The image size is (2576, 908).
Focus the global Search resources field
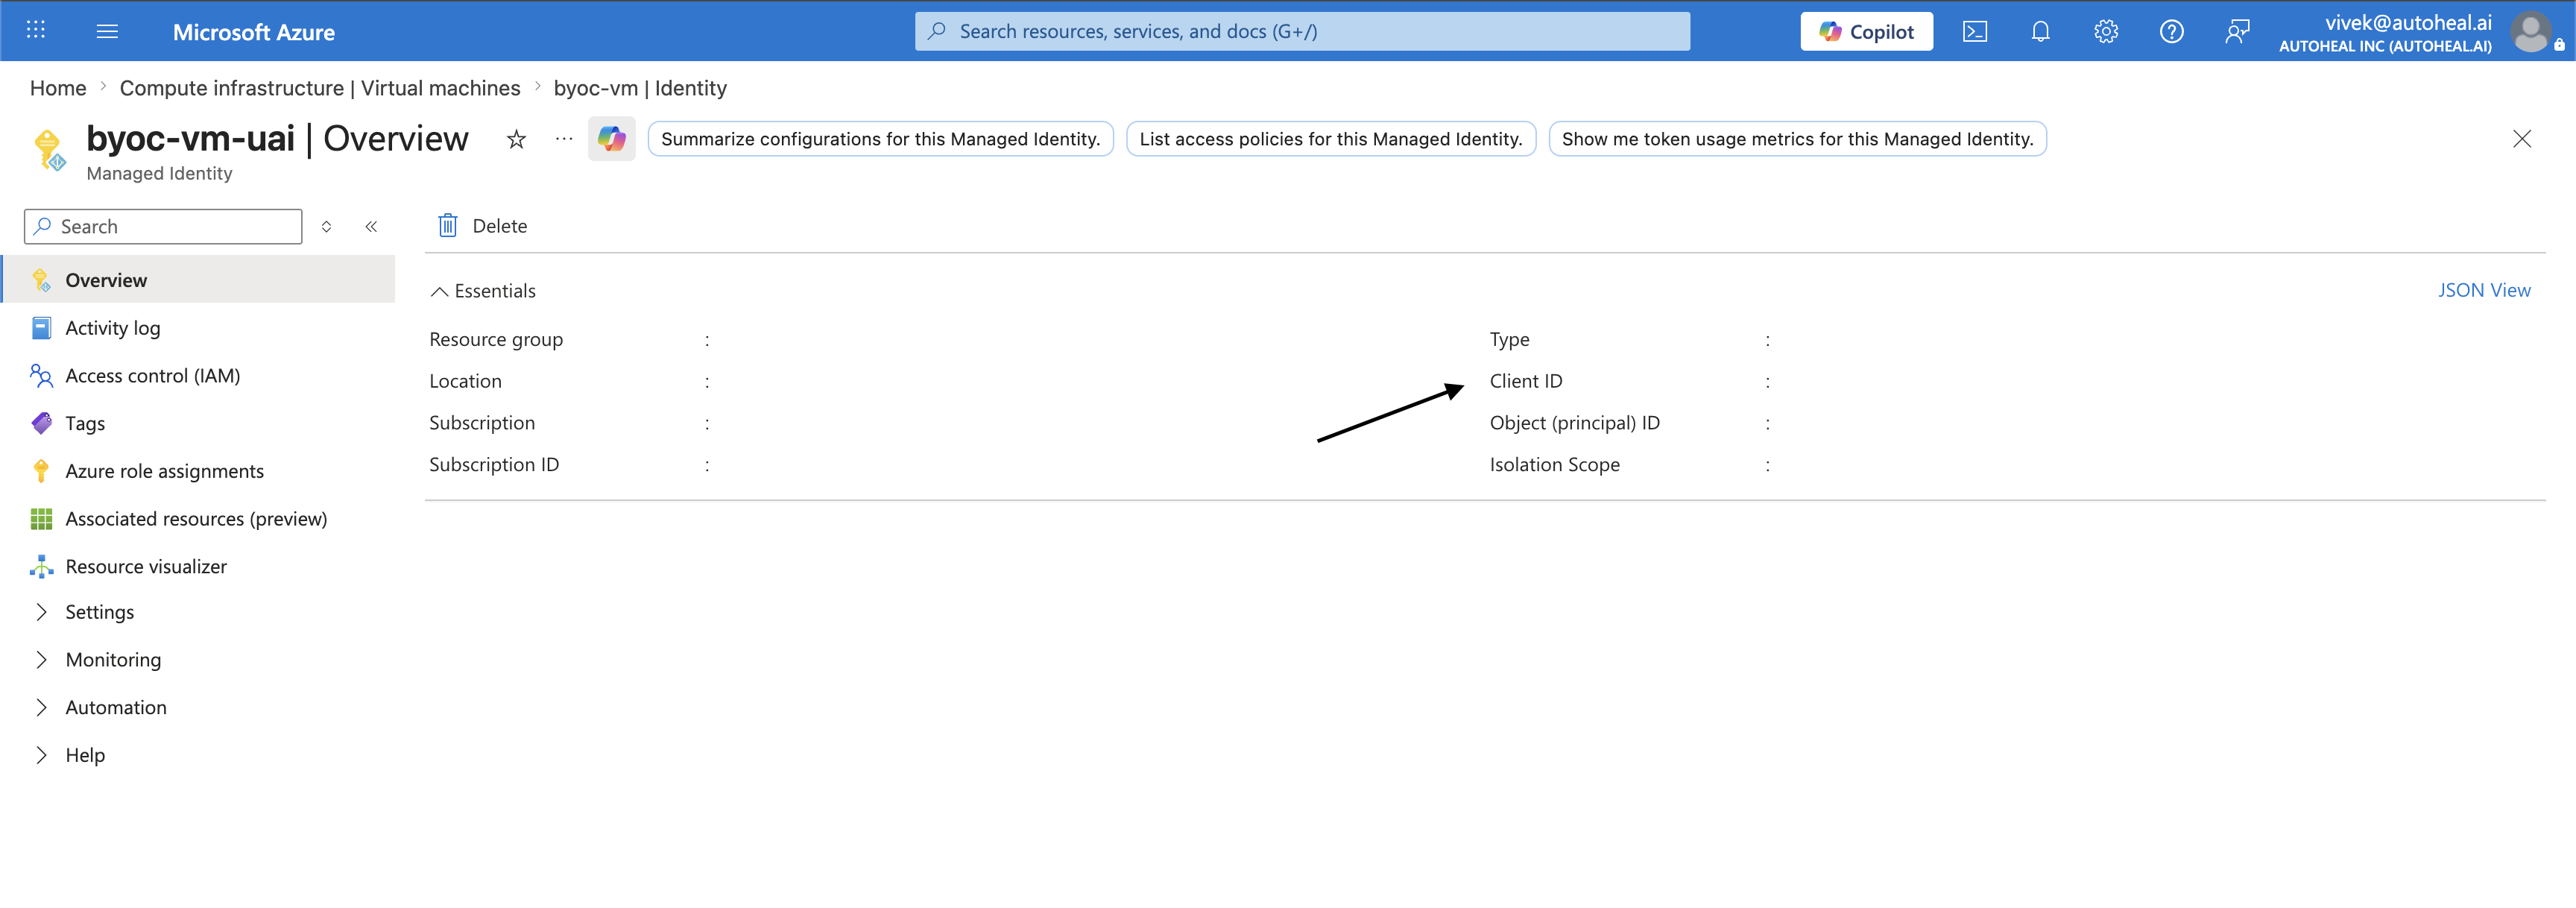click(x=1302, y=31)
